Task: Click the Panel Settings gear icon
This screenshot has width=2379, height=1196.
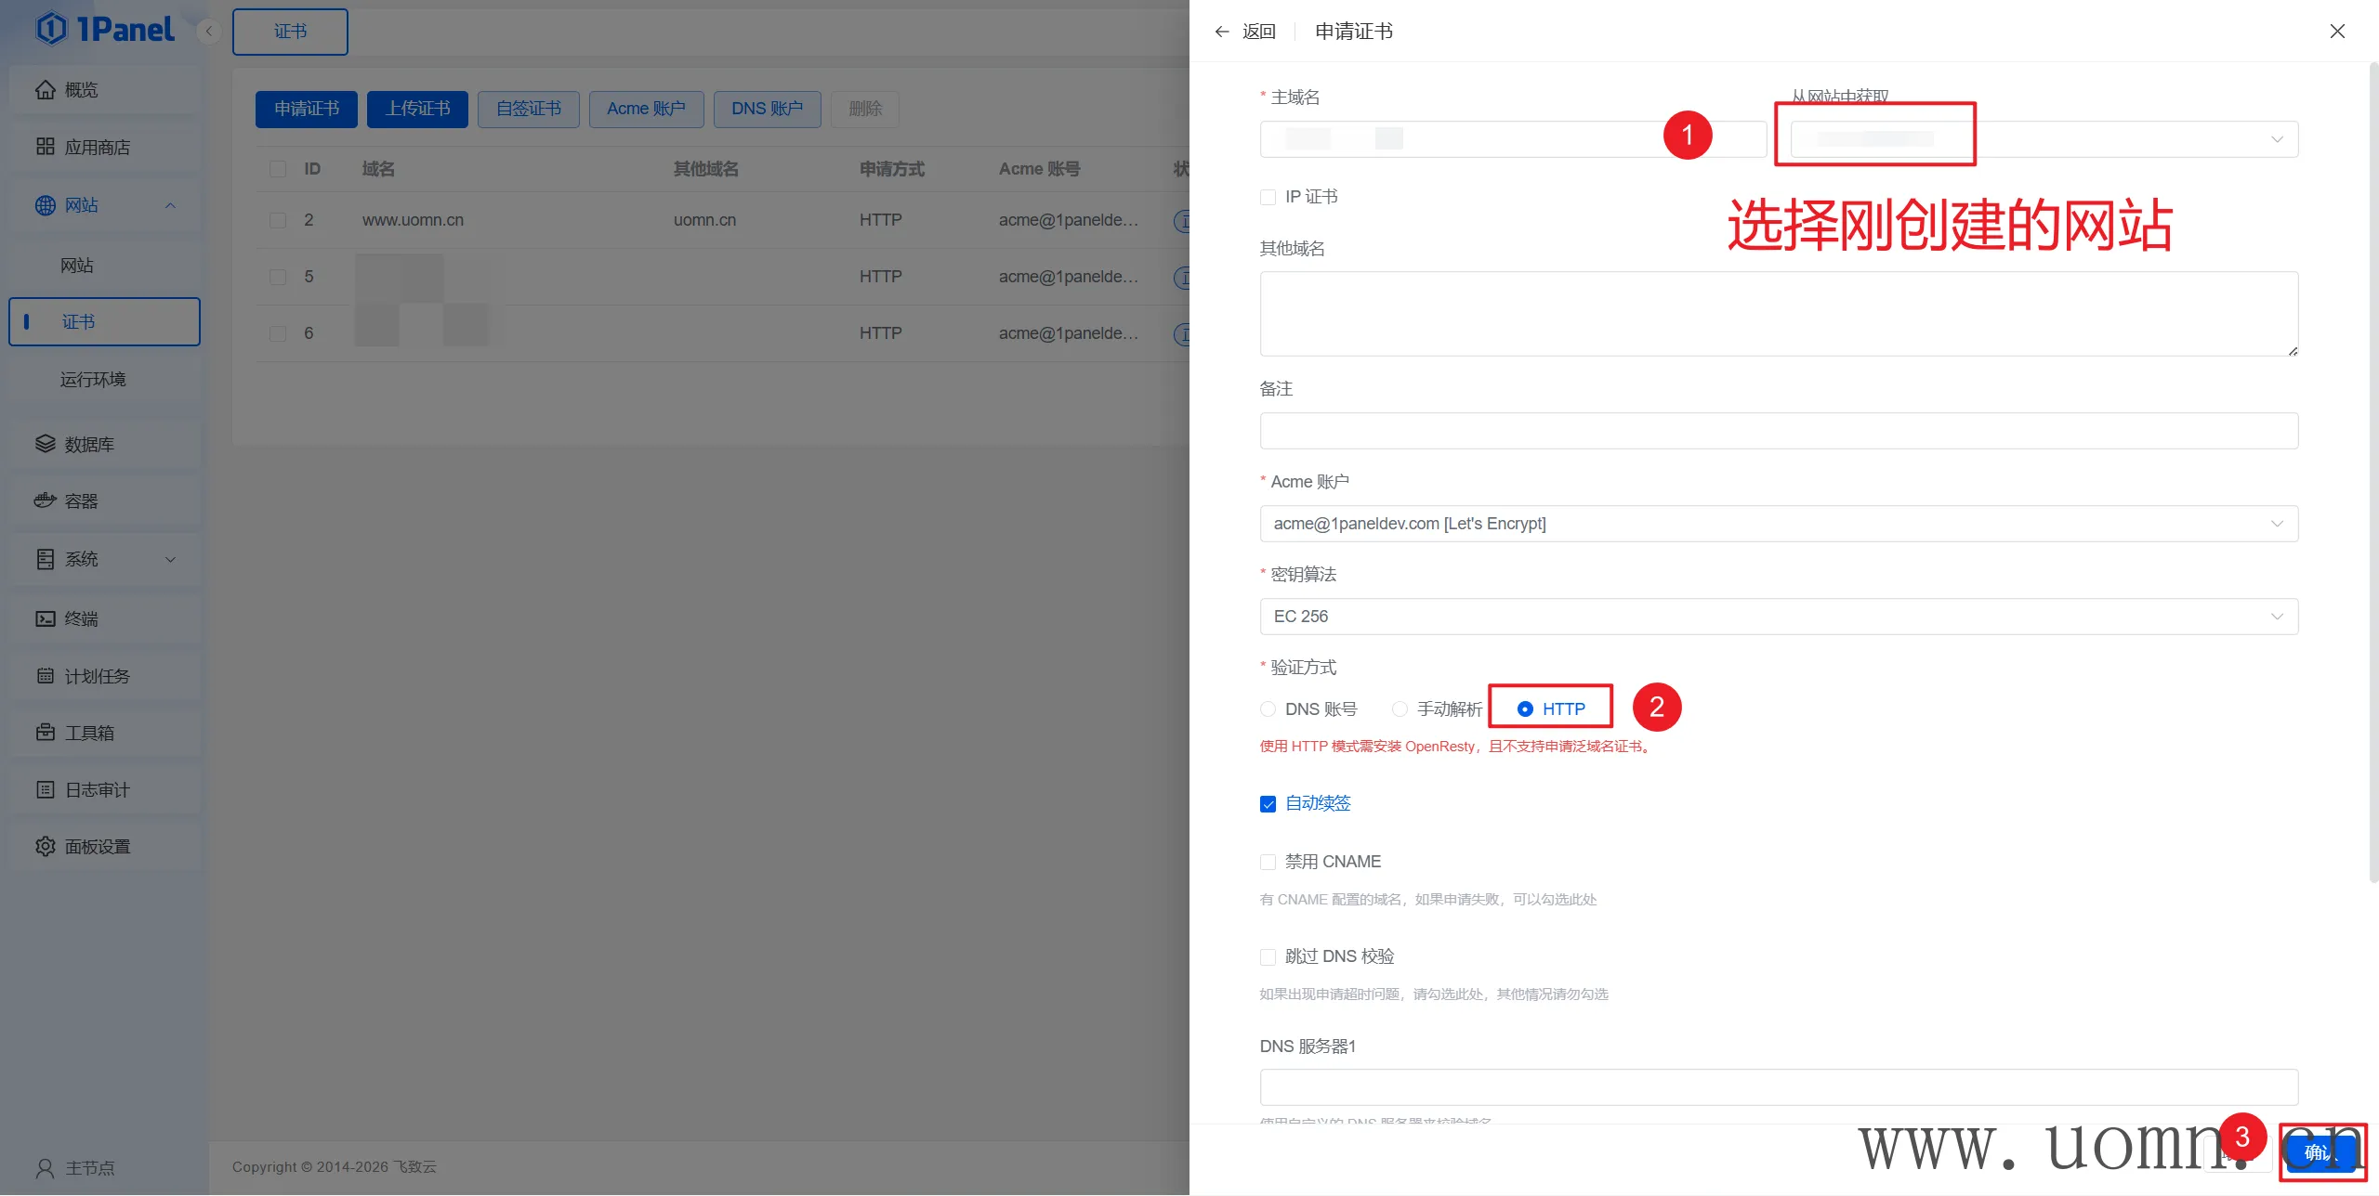Action: coord(45,847)
